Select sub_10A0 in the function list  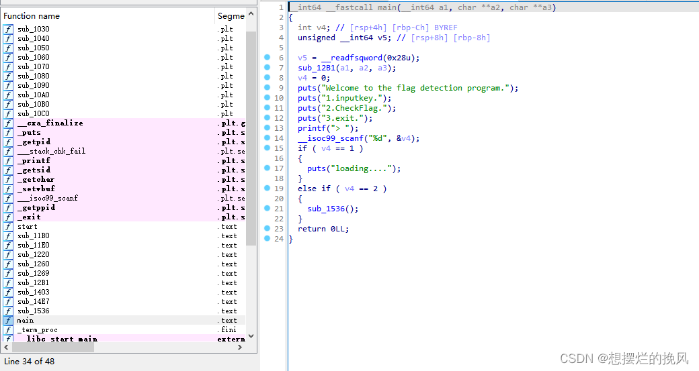pyautogui.click(x=34, y=95)
